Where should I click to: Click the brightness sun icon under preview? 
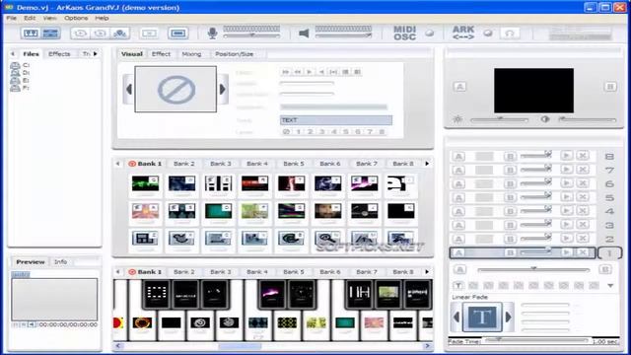[x=457, y=119]
